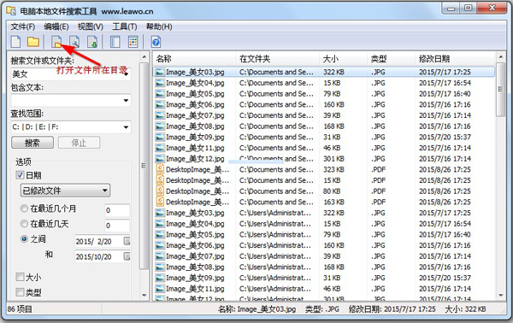
Task: Click the PDF icon of the 323 KB row
Action: (160, 169)
